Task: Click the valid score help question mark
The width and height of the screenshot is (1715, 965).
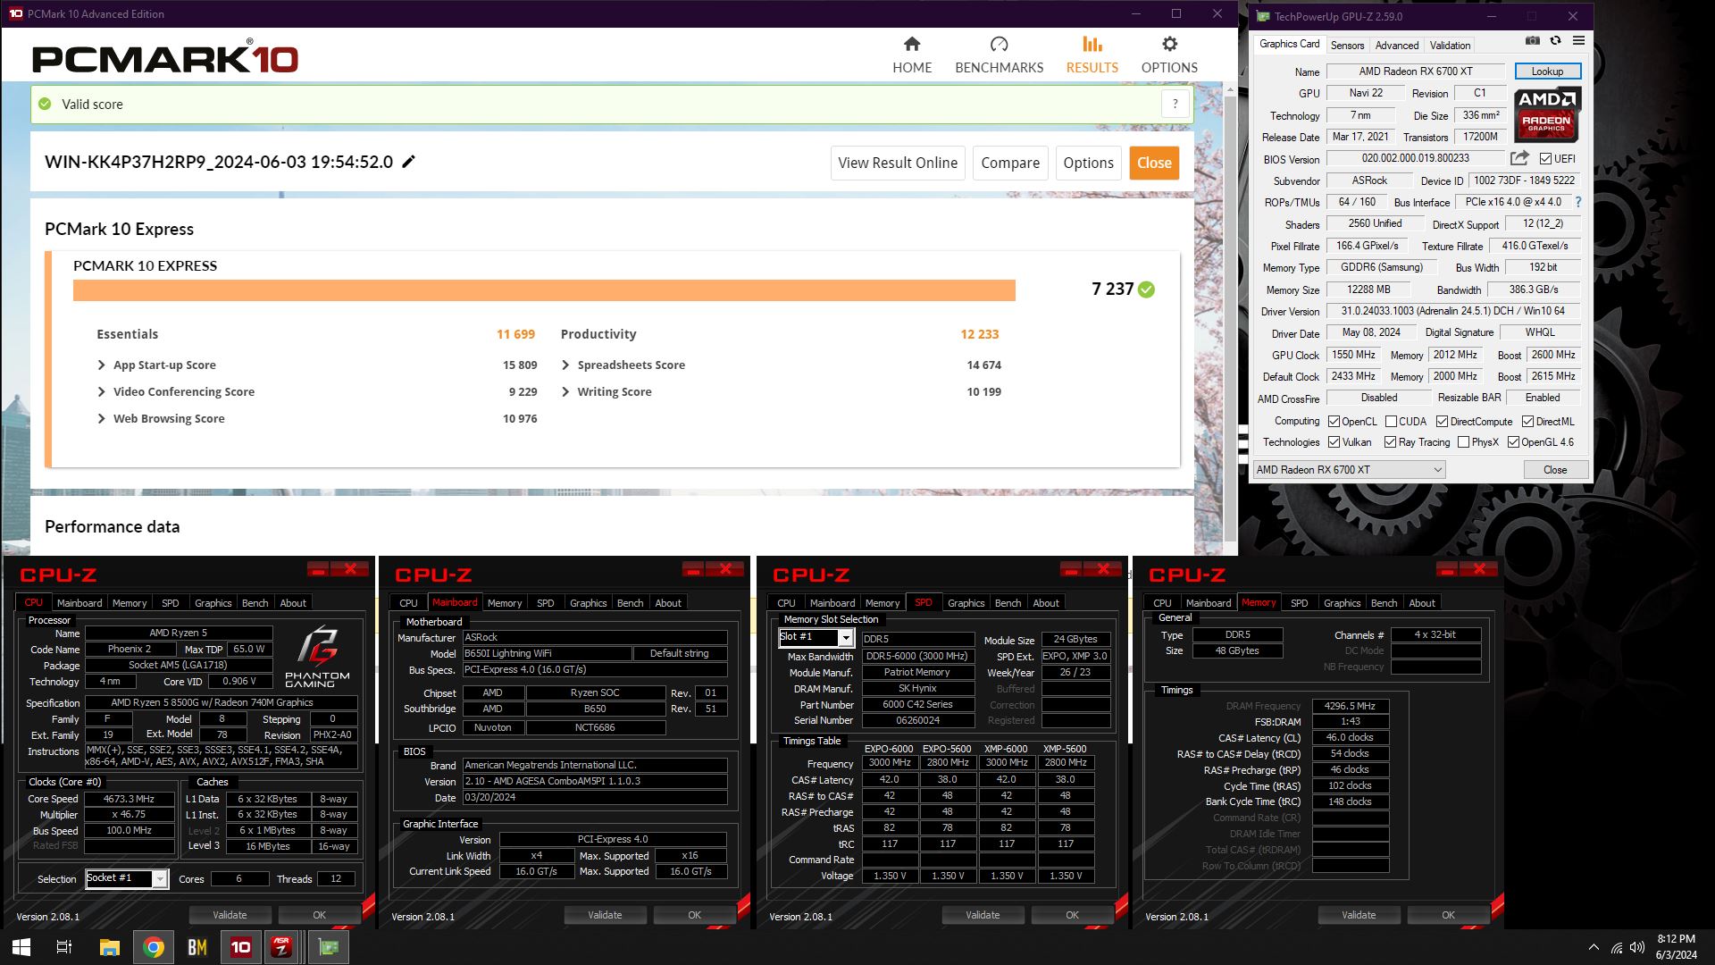Action: [x=1175, y=104]
